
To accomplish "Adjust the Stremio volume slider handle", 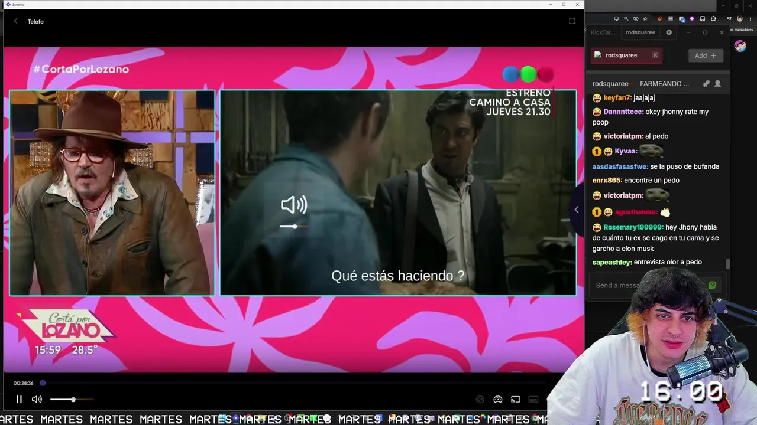I will (73, 400).
